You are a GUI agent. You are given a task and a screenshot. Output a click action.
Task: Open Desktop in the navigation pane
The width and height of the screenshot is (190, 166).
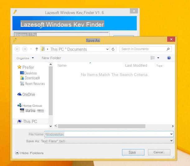coord(31,73)
